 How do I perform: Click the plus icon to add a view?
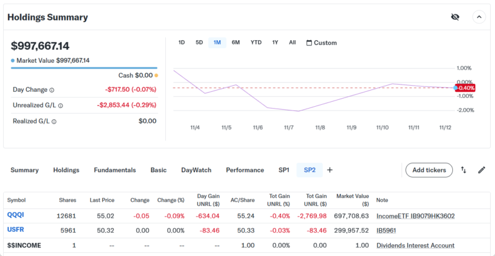330,170
